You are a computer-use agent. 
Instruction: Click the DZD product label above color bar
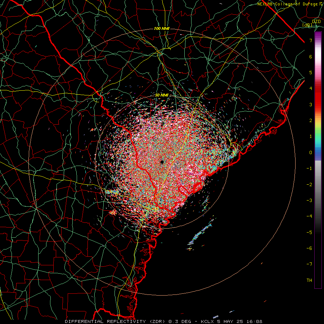pos(316,22)
